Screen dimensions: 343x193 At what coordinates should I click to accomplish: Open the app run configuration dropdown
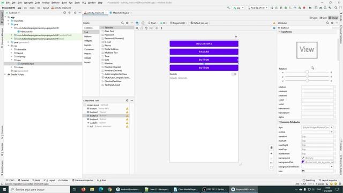click(238, 8)
